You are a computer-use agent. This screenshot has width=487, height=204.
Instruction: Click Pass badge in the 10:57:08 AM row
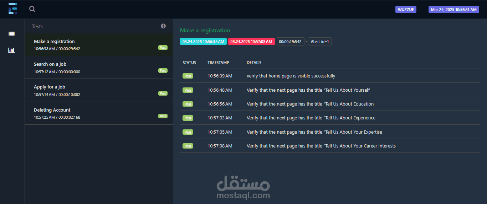[188, 146]
